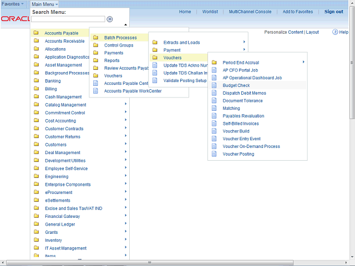Select Control Groups menu entry

119,45
